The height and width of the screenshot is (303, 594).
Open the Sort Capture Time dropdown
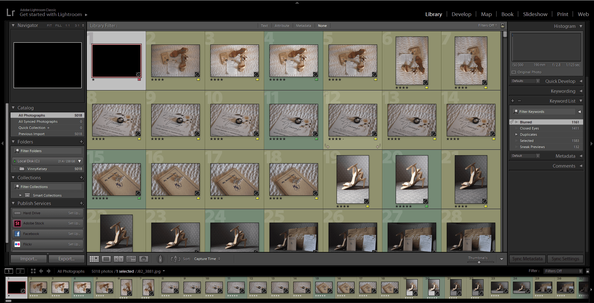click(x=207, y=259)
